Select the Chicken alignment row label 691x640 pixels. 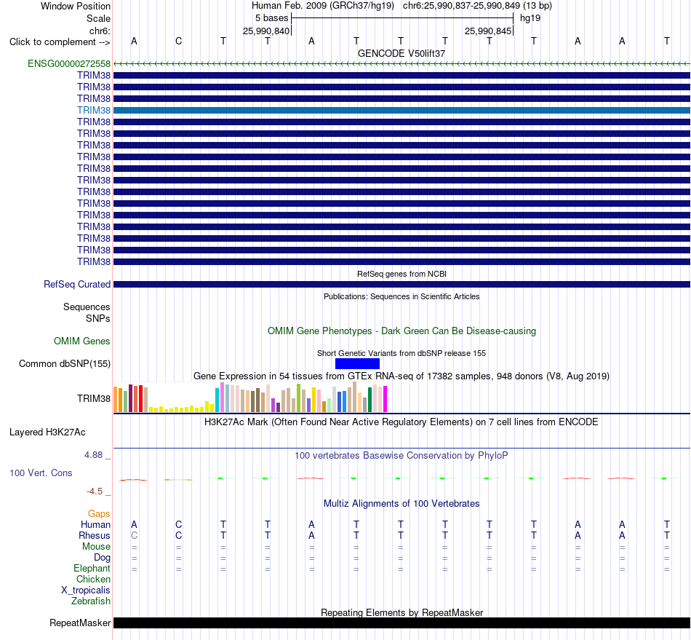(93, 579)
